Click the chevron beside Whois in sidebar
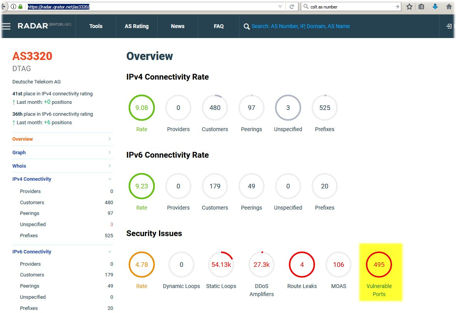 pos(110,165)
